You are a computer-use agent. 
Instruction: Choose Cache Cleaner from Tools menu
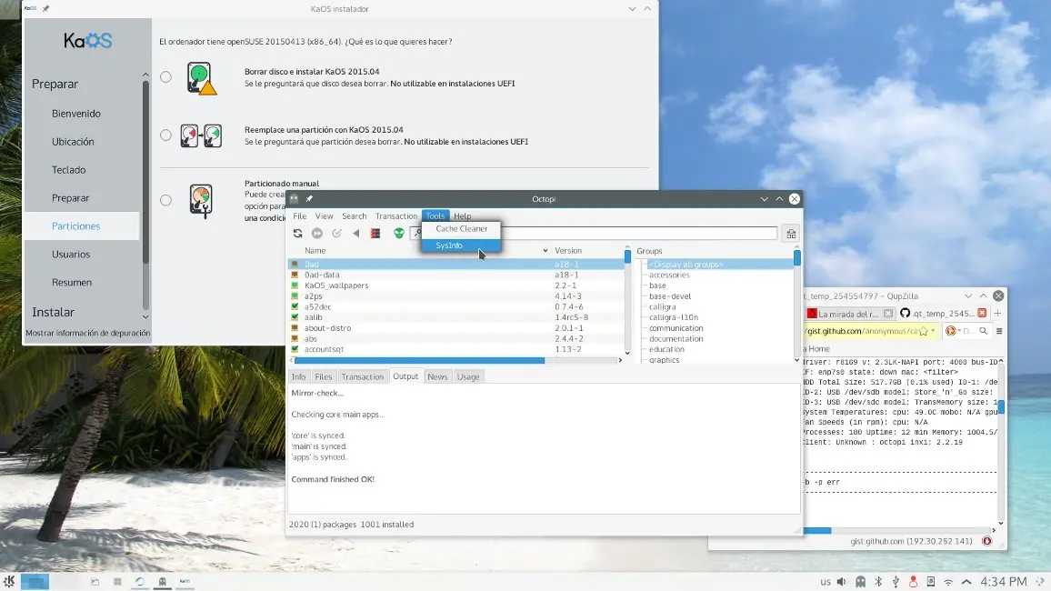pyautogui.click(x=461, y=228)
